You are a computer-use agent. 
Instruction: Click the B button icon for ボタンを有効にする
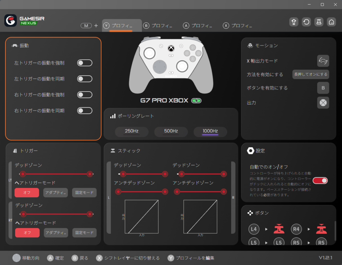(x=323, y=88)
